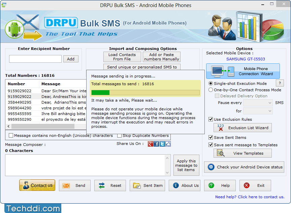Click the Facebook share icon
The image size is (291, 213).
coord(156,144)
